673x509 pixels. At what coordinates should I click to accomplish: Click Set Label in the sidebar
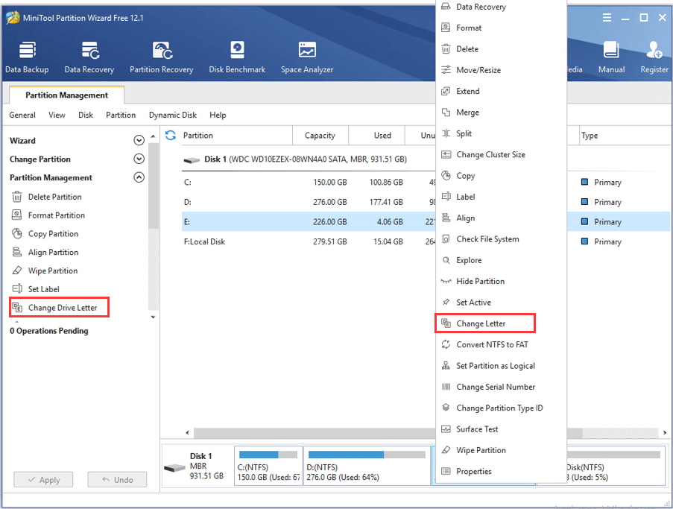(44, 289)
